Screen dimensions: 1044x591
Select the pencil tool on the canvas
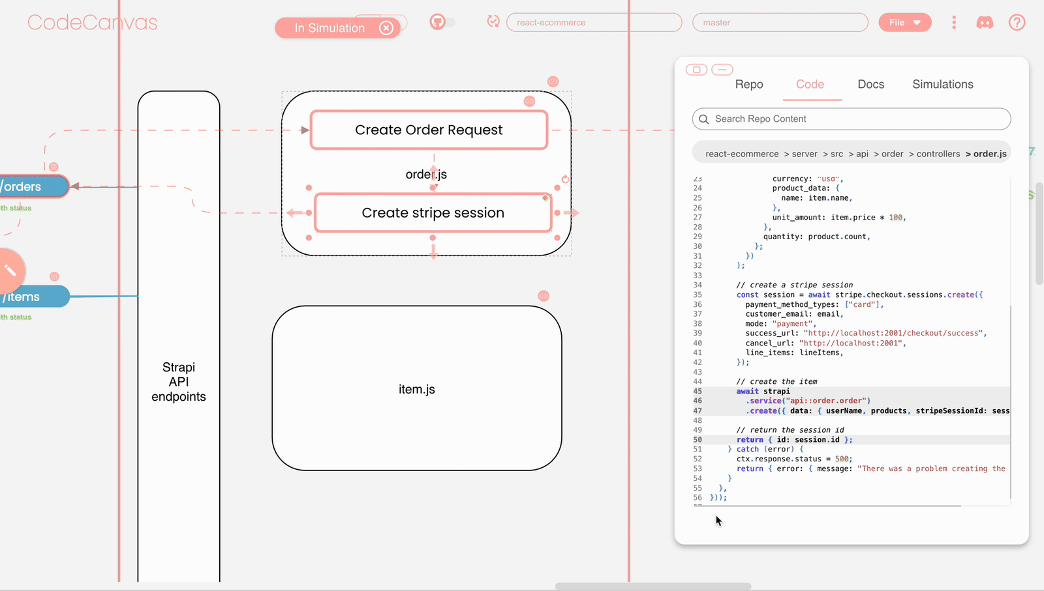click(9, 271)
